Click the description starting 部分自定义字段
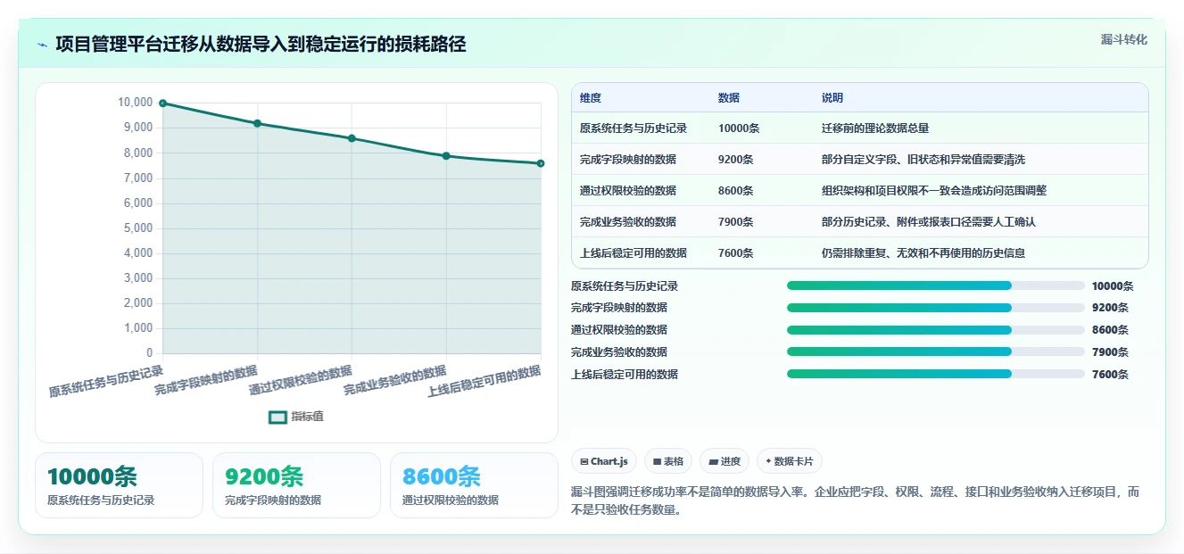Image resolution: width=1184 pixels, height=554 pixels. pos(923,160)
